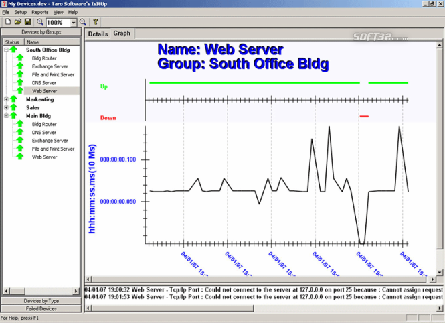
Task: Expand the Sales group node
Action: pos(6,107)
